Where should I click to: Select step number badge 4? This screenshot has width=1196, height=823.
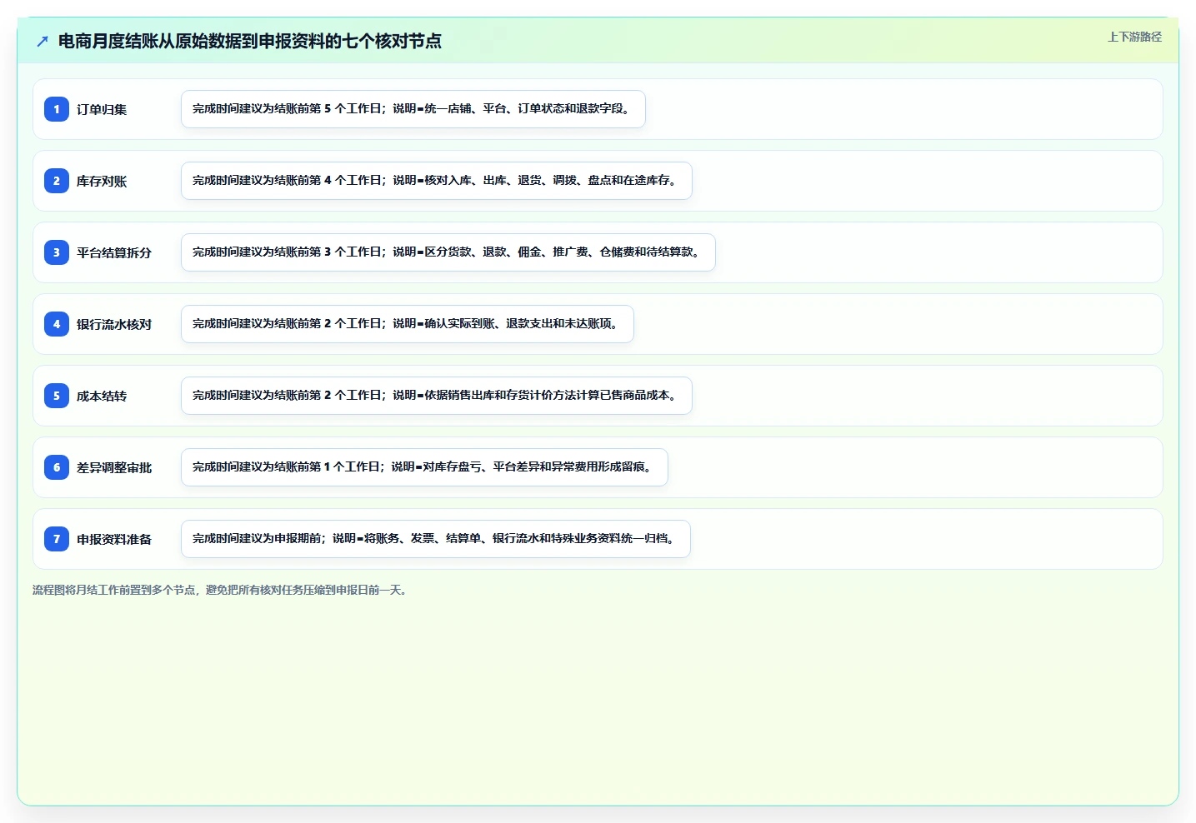click(x=57, y=324)
